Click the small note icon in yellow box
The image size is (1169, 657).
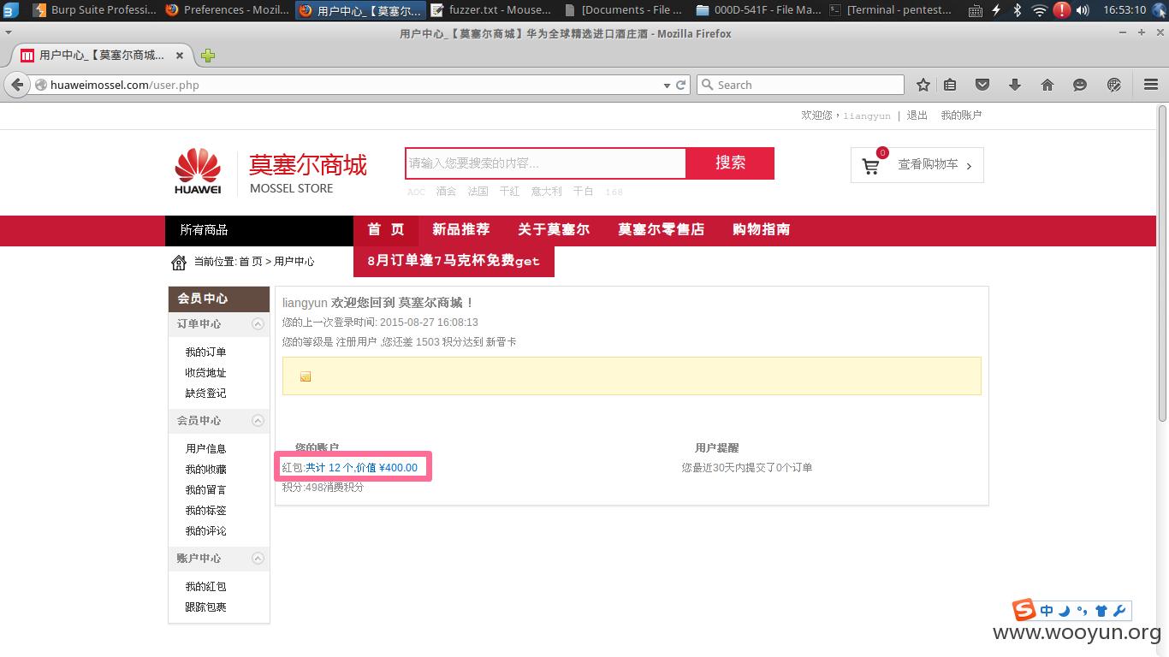pos(306,376)
